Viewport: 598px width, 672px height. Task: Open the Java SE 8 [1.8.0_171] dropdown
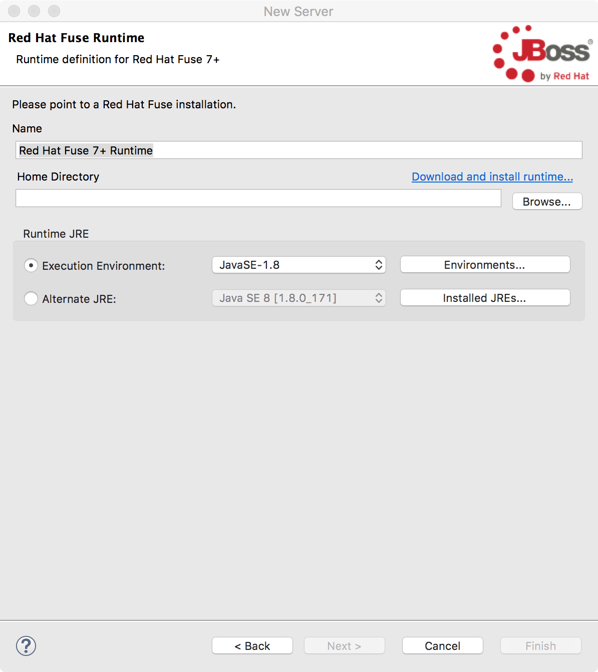pyautogui.click(x=298, y=298)
